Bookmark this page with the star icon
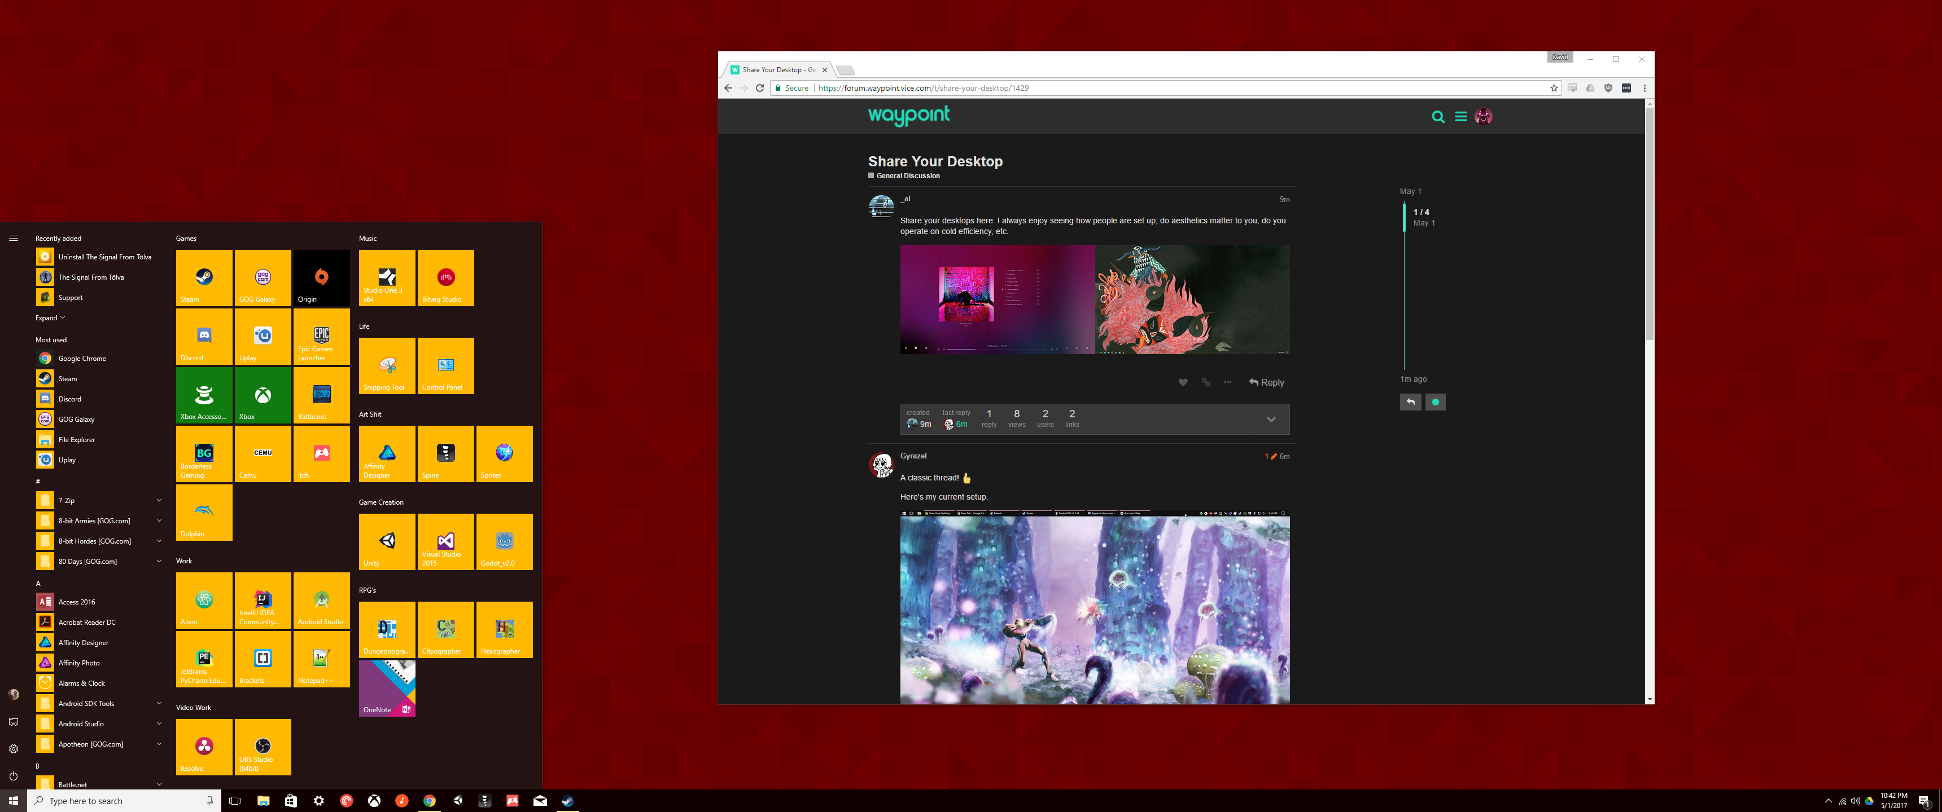 (x=1554, y=88)
